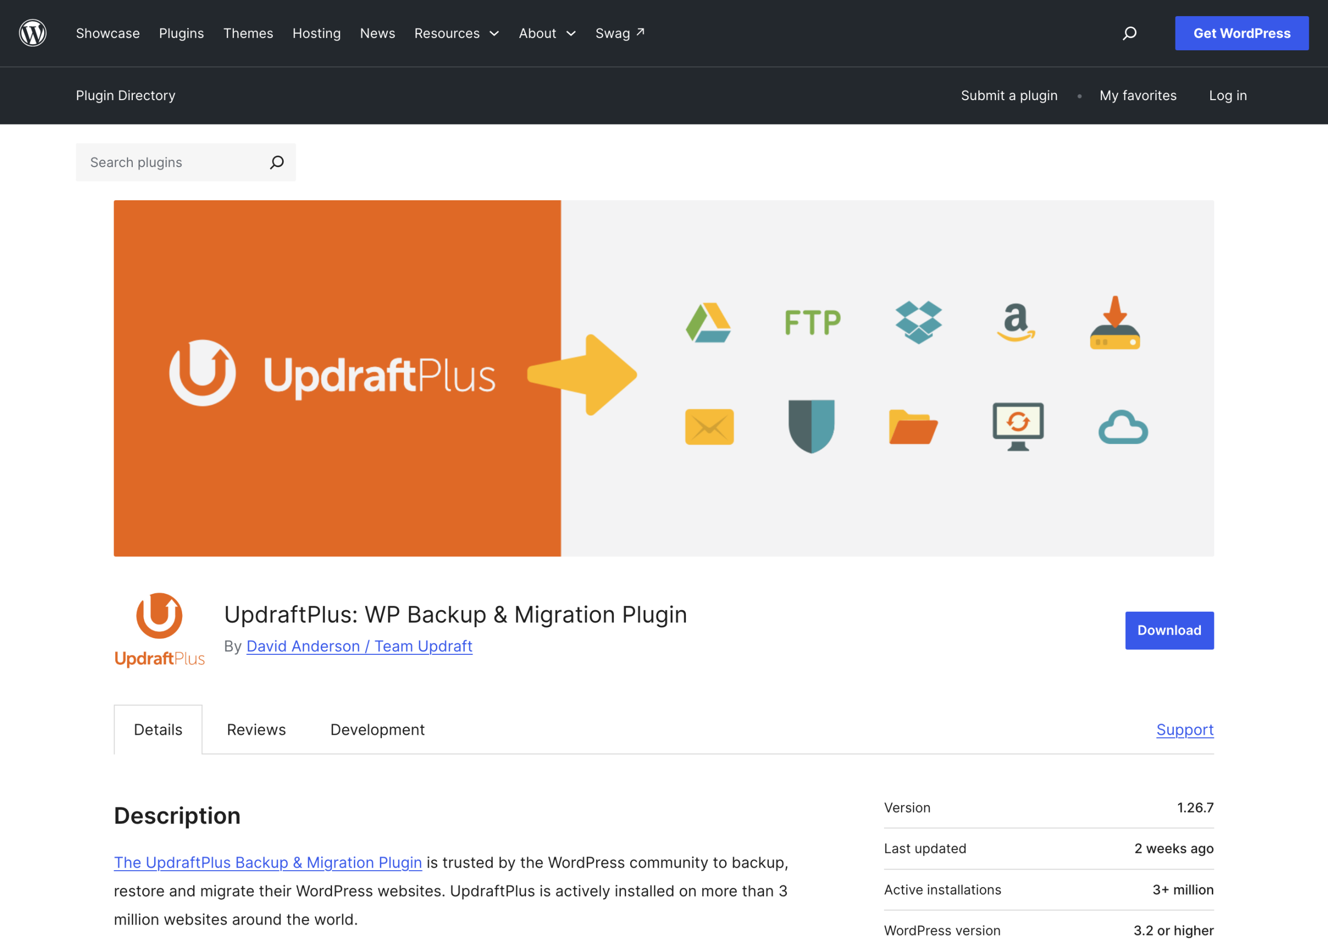The width and height of the screenshot is (1328, 949).
Task: Open the Showcase menu item
Action: point(107,33)
